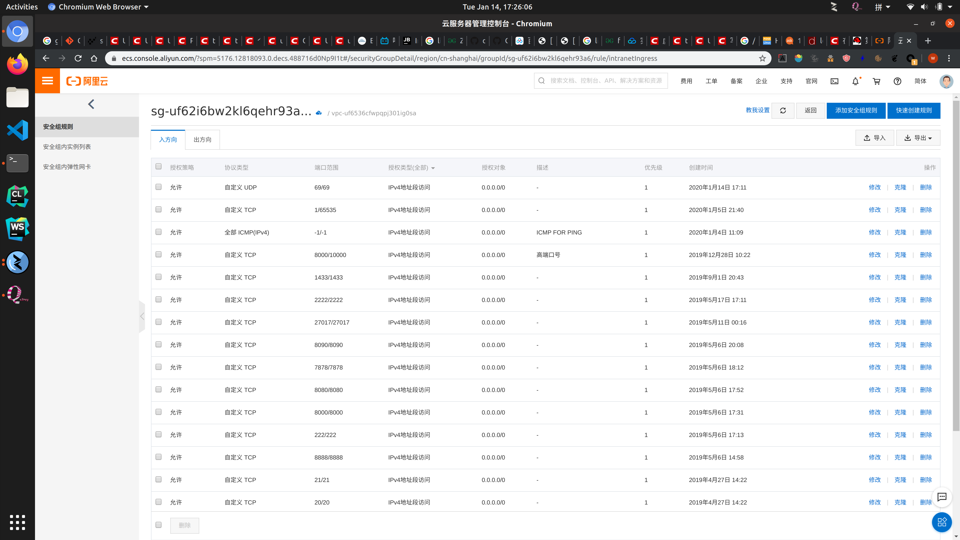Open the chat feedback floating icon
Image resolution: width=960 pixels, height=540 pixels.
(x=942, y=497)
